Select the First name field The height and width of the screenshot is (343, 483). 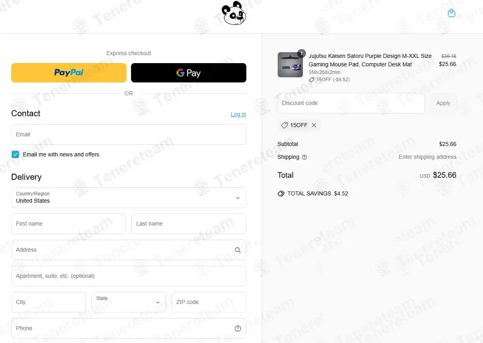69,224
